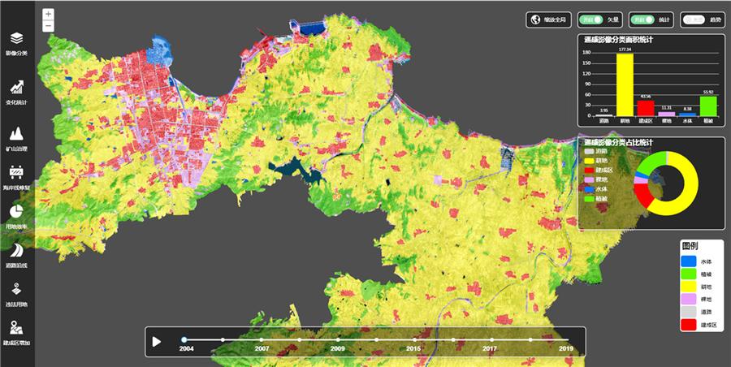Play the timeline animation
The image size is (731, 367).
point(157,342)
